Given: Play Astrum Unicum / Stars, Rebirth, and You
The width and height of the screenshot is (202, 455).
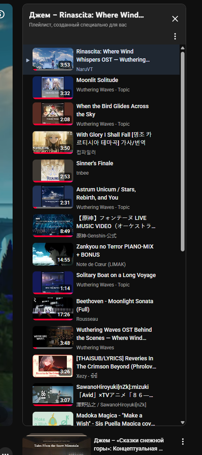Looking at the screenshot, I should pyautogui.click(x=106, y=193).
